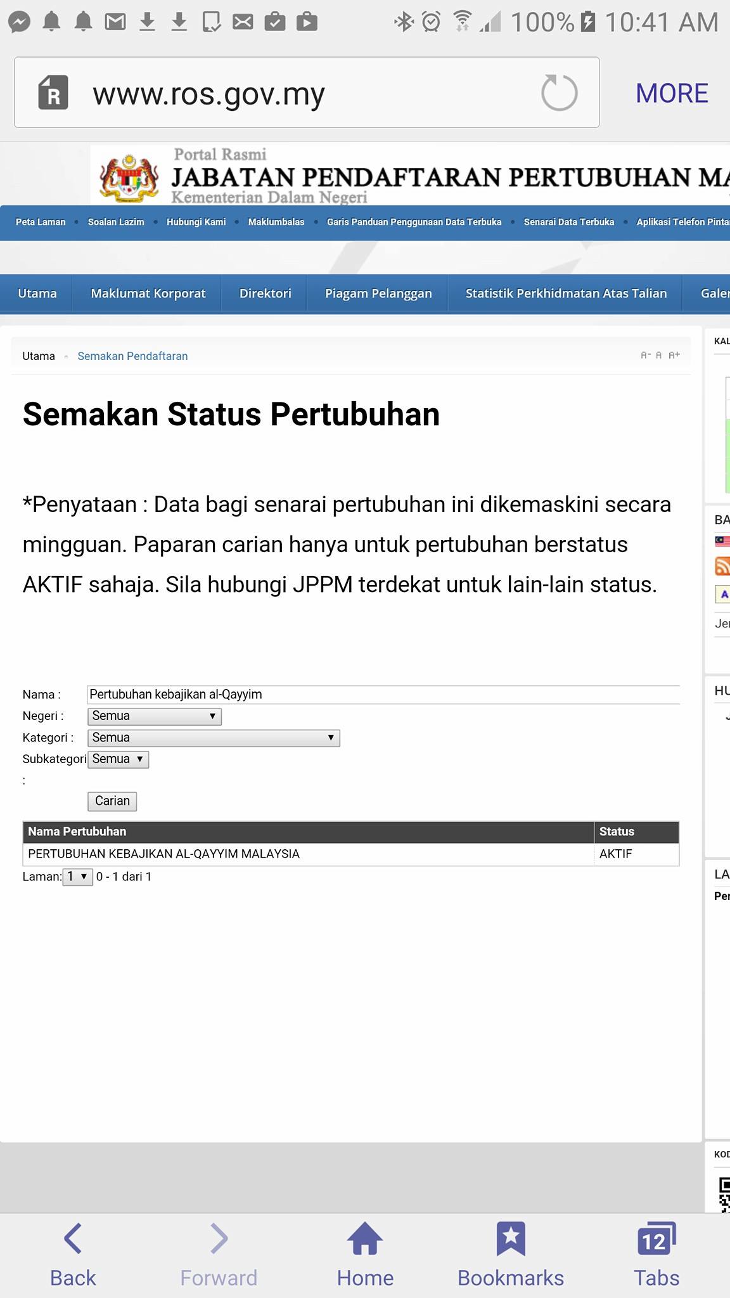Image resolution: width=730 pixels, height=1298 pixels.
Task: Decrease font size with A- control
Action: pos(646,356)
